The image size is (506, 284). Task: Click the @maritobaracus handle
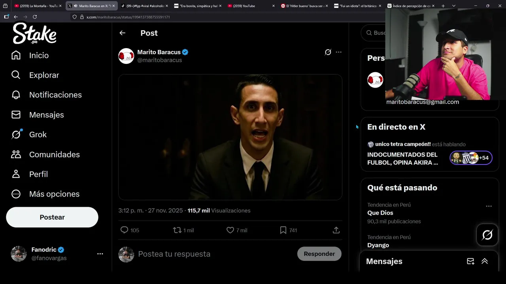(160, 60)
